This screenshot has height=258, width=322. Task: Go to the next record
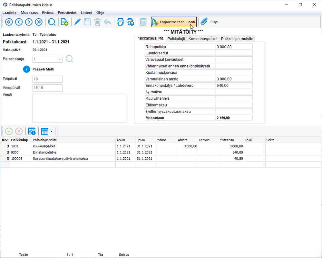tap(29, 22)
